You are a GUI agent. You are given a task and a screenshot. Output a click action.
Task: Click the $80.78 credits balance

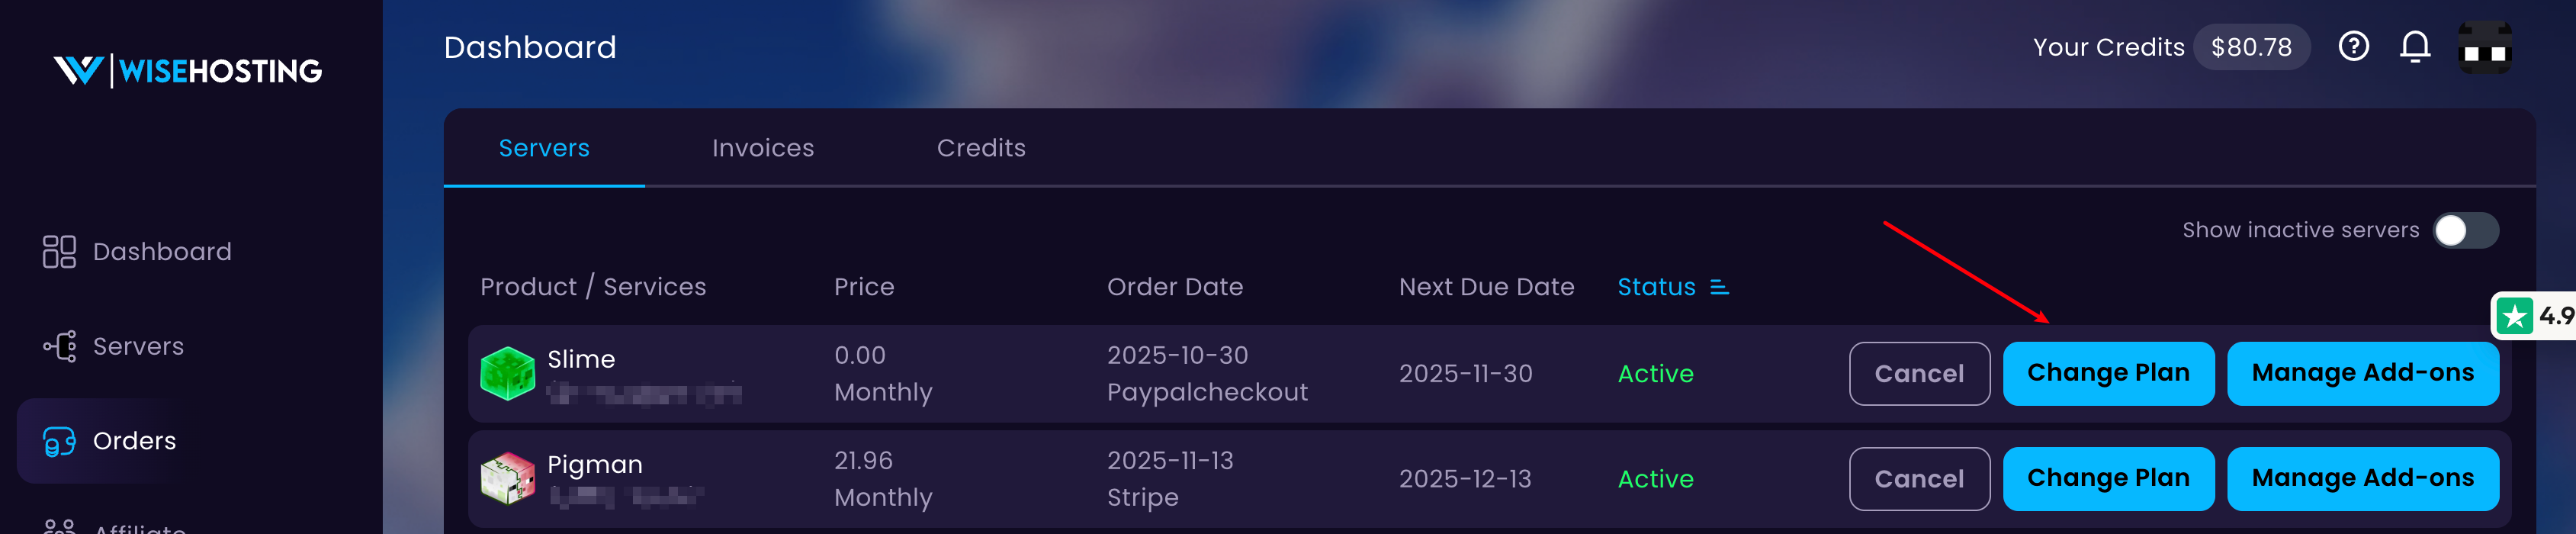pyautogui.click(x=2251, y=47)
